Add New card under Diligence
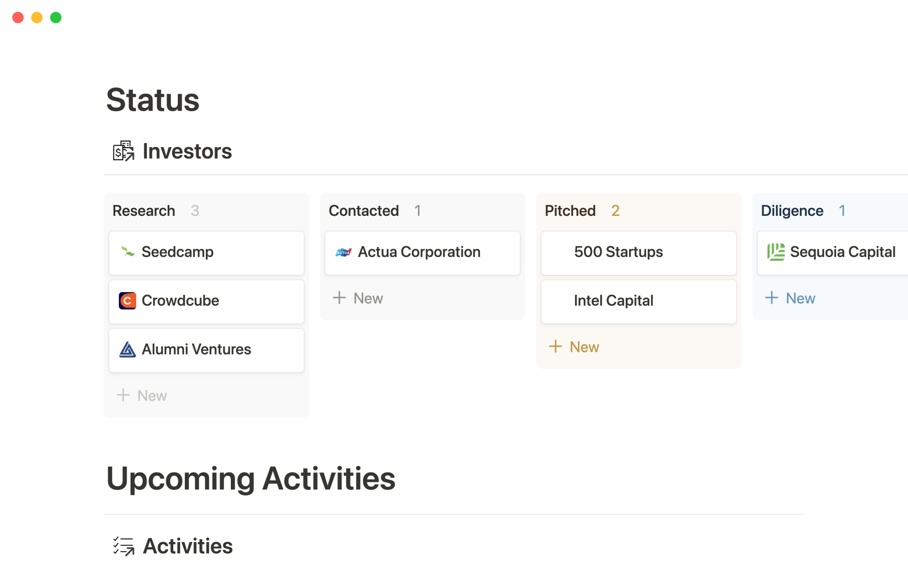This screenshot has height=568, width=908. click(791, 298)
